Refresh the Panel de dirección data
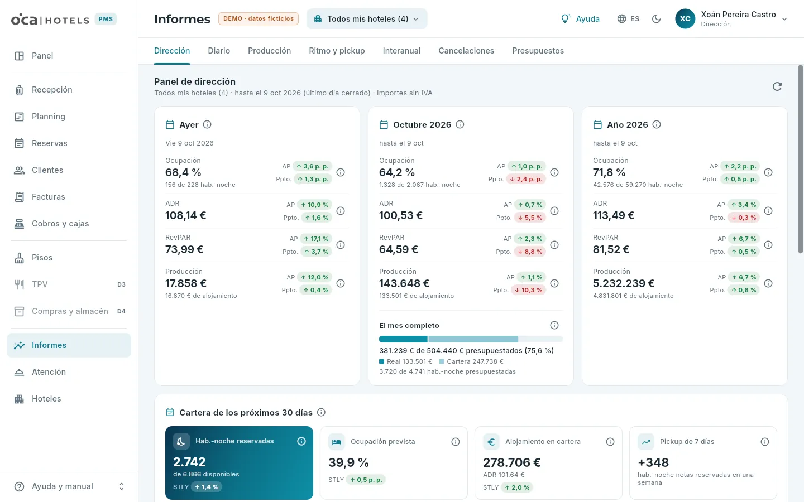804x502 pixels. tap(777, 86)
